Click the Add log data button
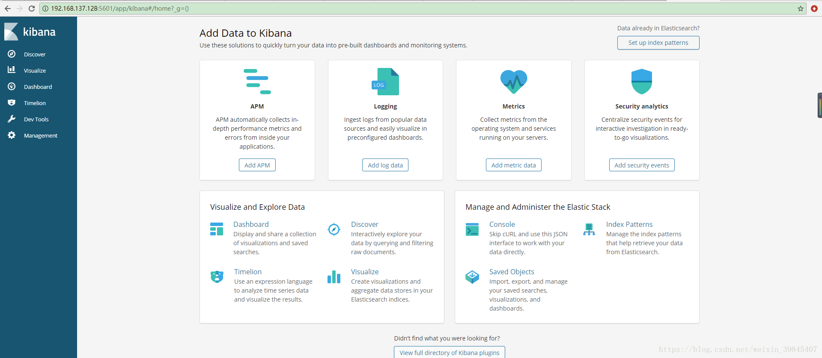 [x=385, y=165]
